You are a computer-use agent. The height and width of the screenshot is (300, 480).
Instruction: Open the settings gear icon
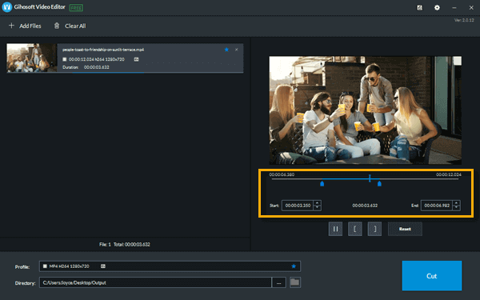(x=437, y=8)
